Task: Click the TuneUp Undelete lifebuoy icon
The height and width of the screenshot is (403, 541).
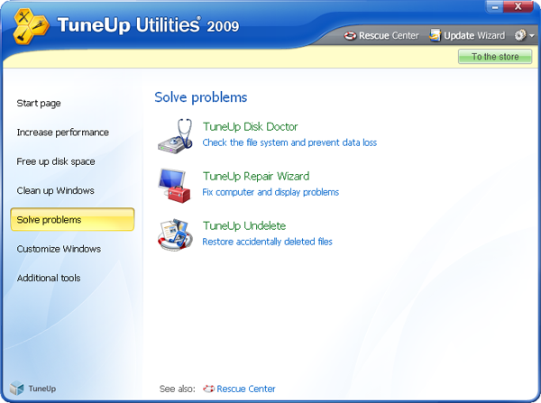Action: coord(175,234)
